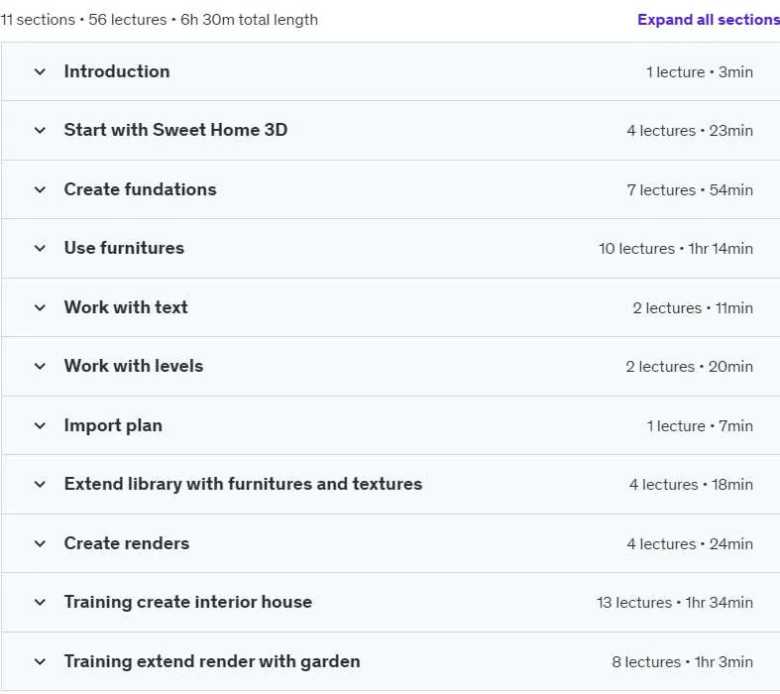Expand chevron for Extend library section
780x694 pixels.
[x=40, y=484]
